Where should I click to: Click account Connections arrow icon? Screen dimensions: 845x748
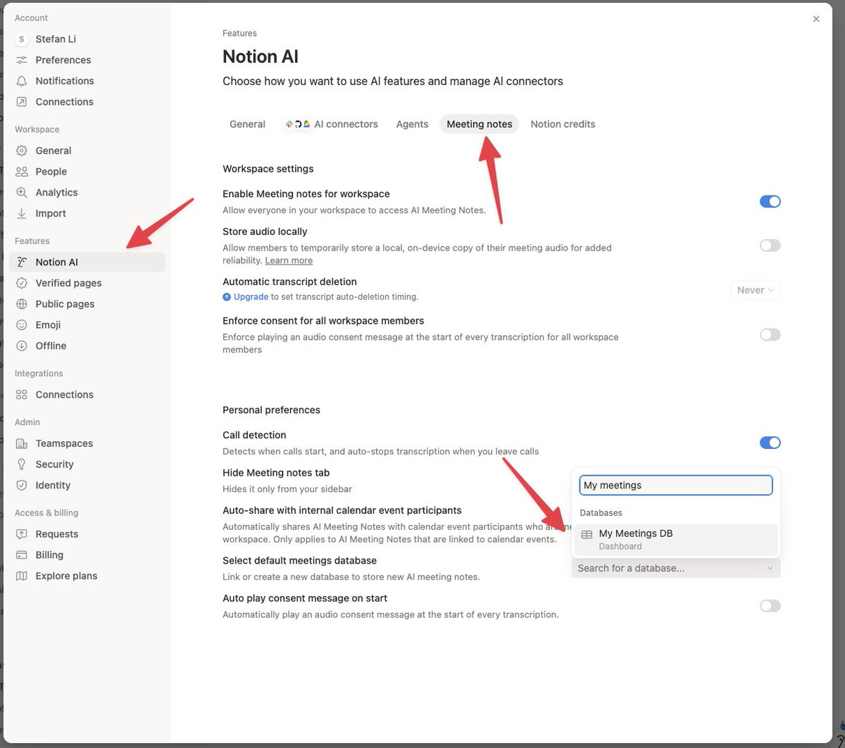coord(22,102)
